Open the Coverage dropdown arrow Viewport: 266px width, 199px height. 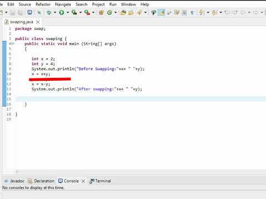tap(80, 13)
